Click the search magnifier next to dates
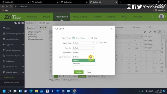 coord(150,27)
